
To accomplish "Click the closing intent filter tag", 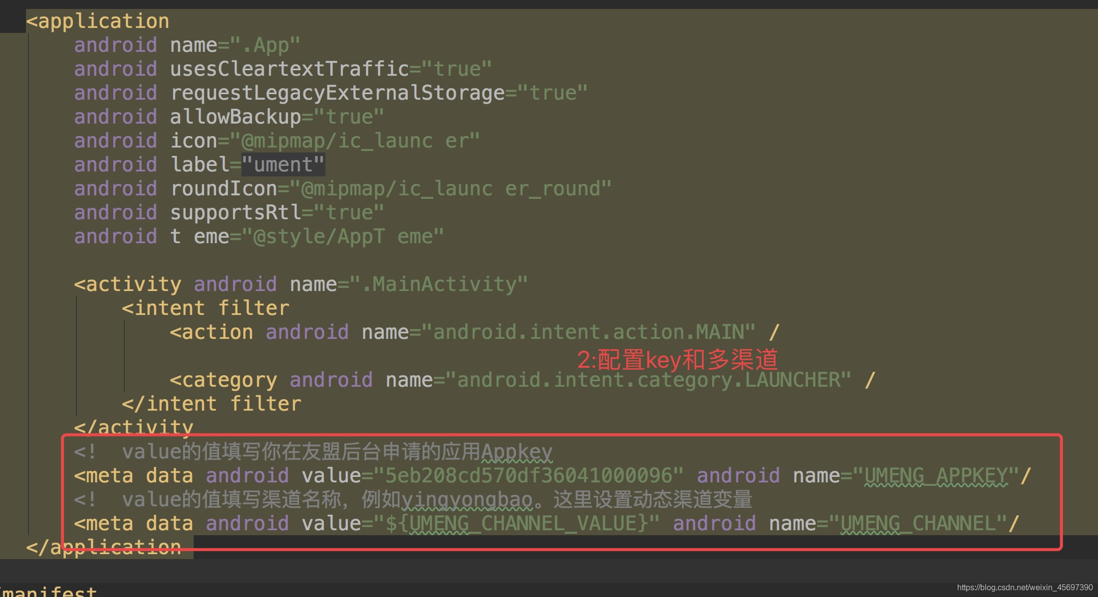I will tap(211, 404).
